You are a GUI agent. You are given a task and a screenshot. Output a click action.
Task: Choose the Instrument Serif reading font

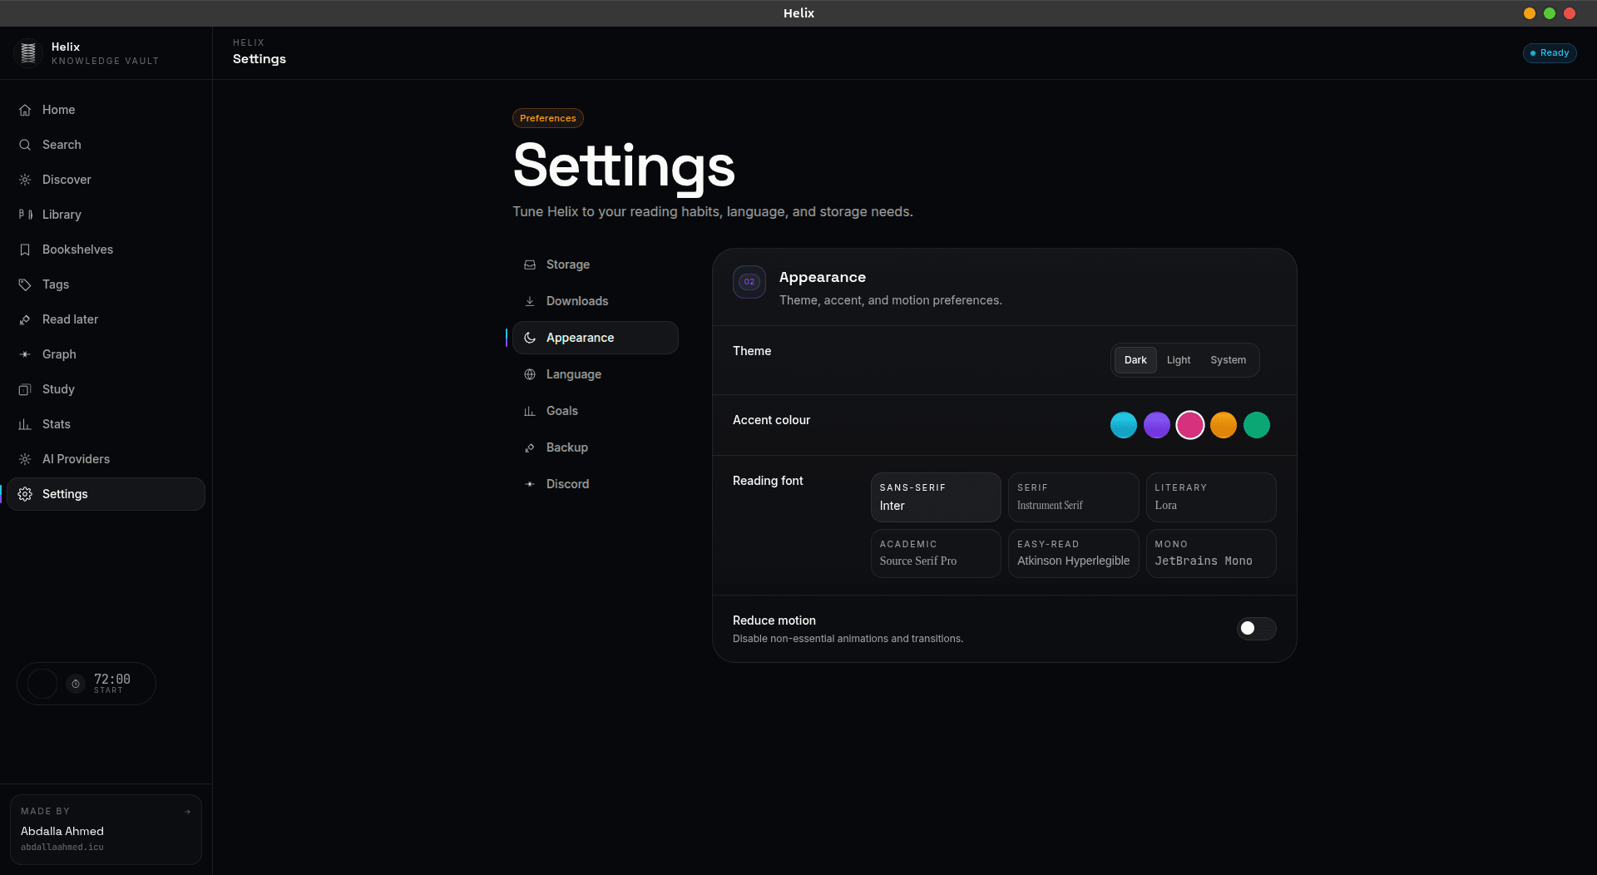point(1074,497)
